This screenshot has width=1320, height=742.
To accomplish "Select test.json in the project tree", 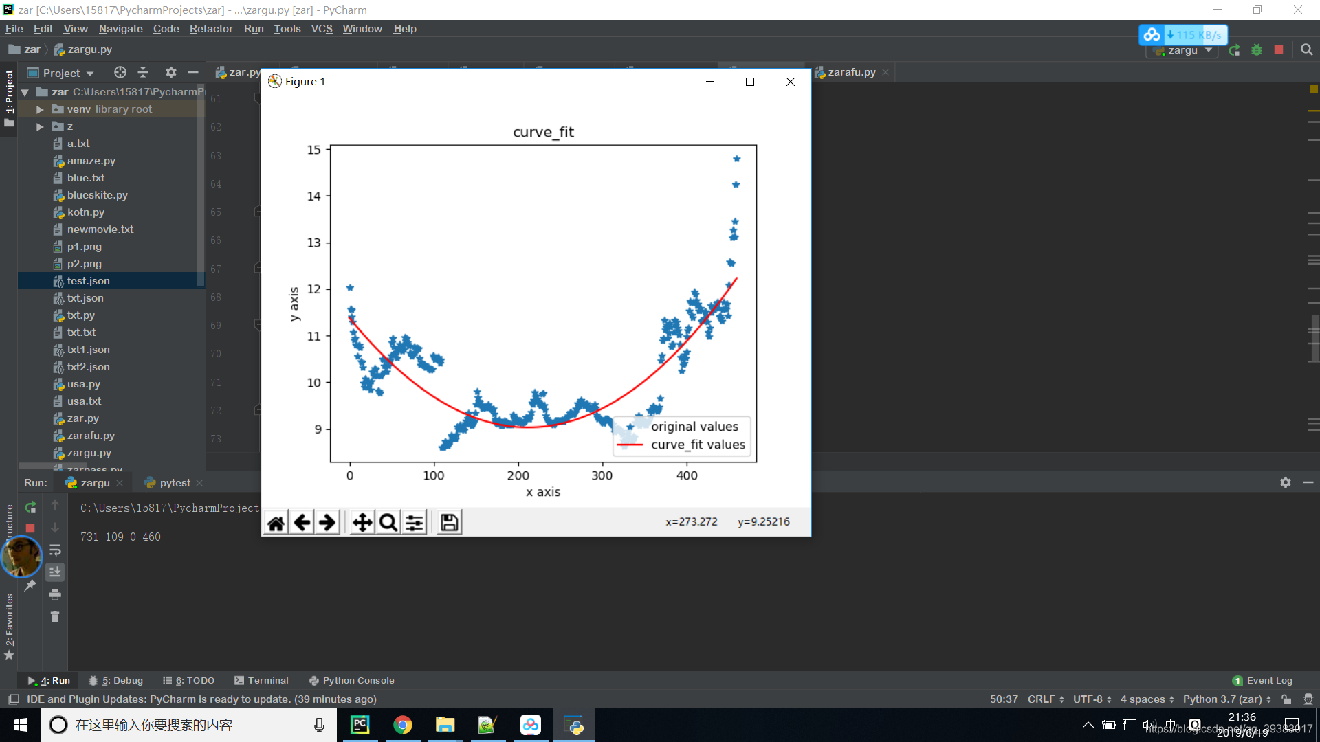I will (88, 281).
